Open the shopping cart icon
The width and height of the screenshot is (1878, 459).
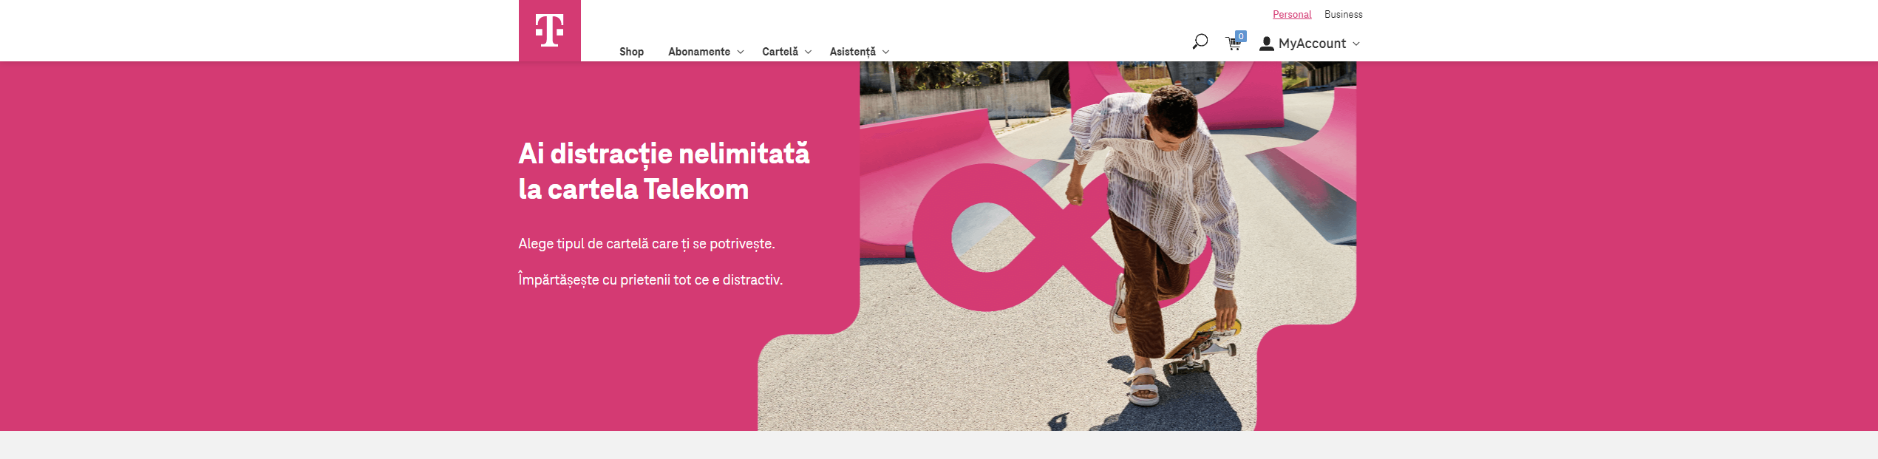[x=1234, y=44]
